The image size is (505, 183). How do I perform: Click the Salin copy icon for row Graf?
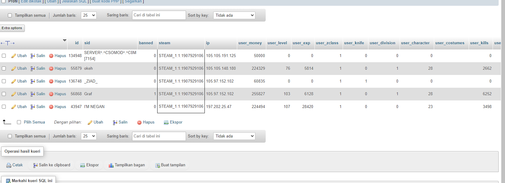point(33,94)
